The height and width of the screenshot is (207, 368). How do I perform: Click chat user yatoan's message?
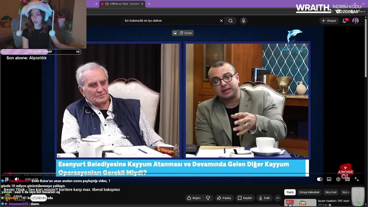[30, 192]
